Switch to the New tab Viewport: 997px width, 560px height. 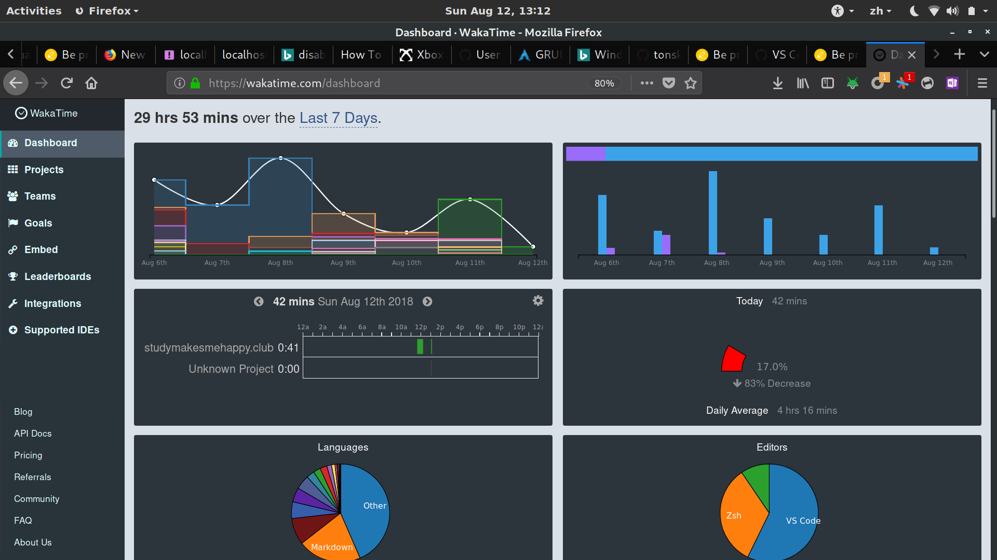tap(126, 54)
